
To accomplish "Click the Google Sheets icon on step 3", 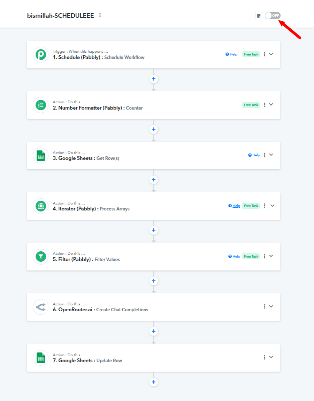I will coord(40,156).
